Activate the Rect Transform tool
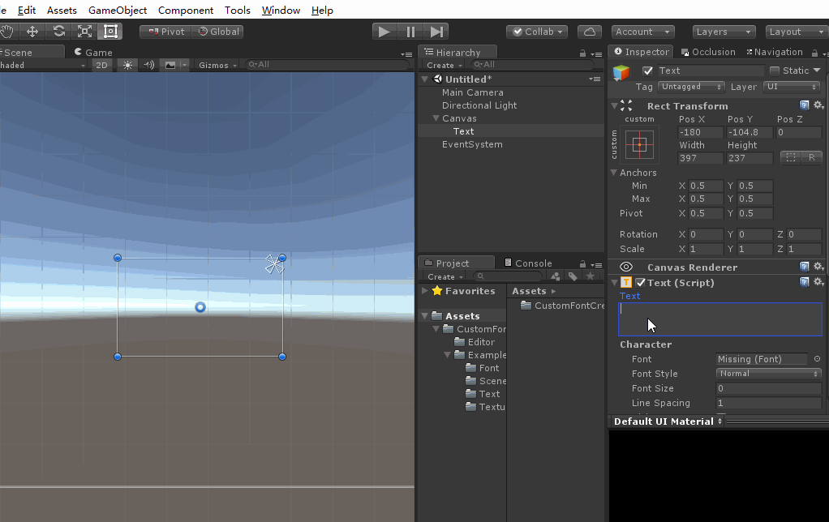This screenshot has width=829, height=522. pos(110,32)
